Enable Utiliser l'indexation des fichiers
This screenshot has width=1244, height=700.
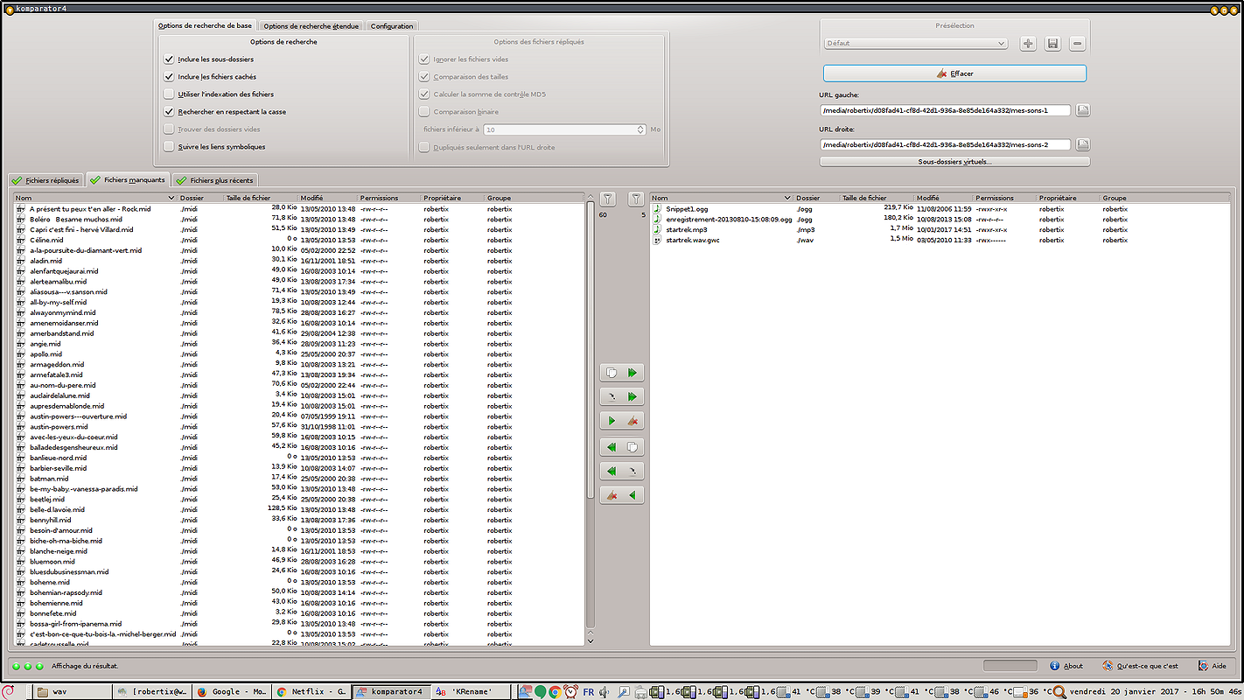[x=170, y=94]
